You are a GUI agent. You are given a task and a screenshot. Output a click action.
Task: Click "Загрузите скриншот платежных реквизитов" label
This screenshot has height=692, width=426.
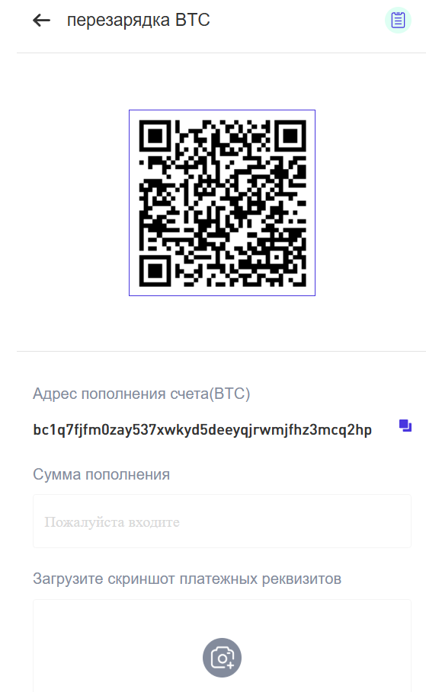tap(187, 579)
